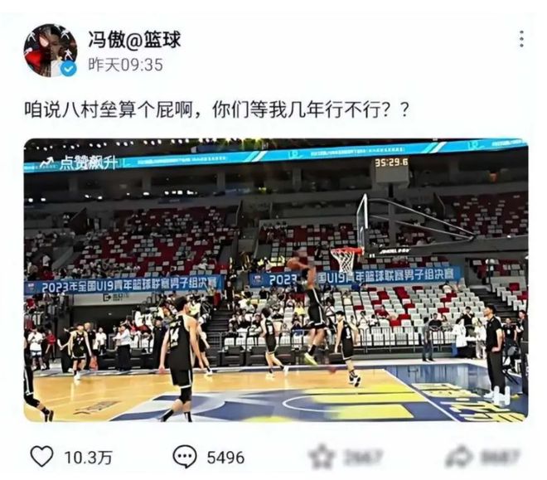Tap the blurred star favorite icon

(322, 456)
